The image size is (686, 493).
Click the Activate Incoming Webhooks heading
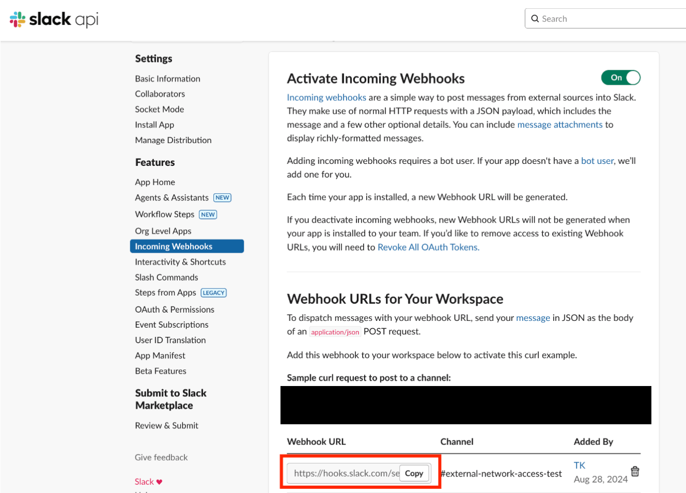(x=376, y=79)
